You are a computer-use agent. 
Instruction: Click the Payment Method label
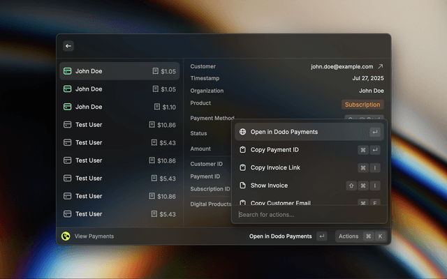(x=212, y=118)
